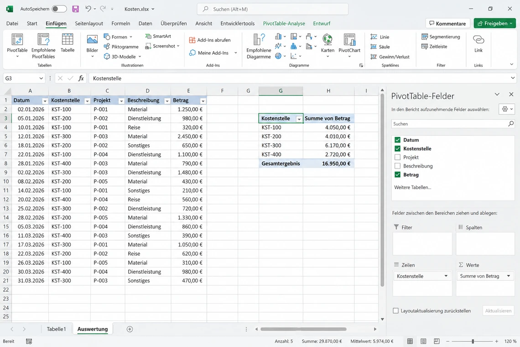Click the Suchen (Alt+M) search box
520x347 pixels.
[x=273, y=9]
